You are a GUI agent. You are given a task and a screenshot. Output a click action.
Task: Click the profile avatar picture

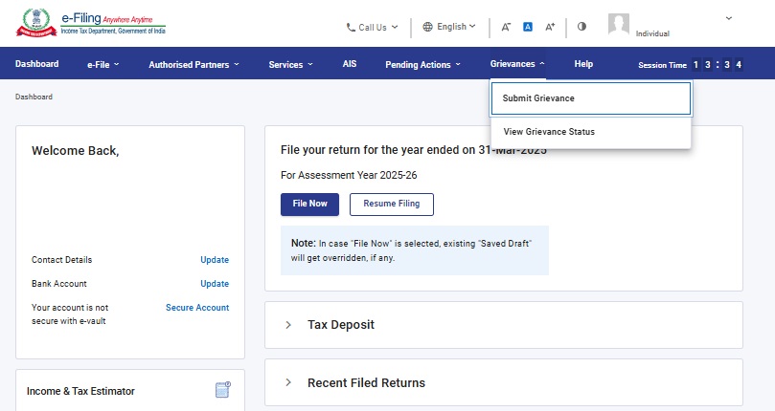618,24
